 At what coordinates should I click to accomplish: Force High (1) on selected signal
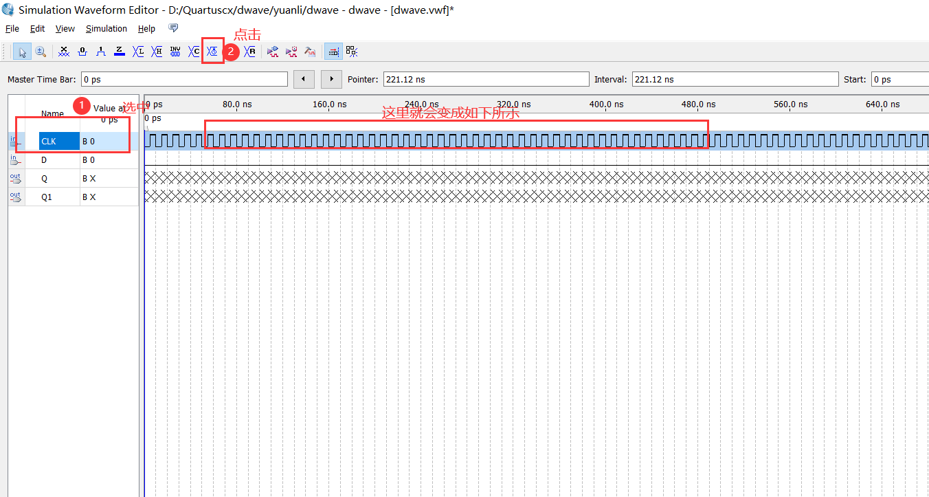(101, 52)
